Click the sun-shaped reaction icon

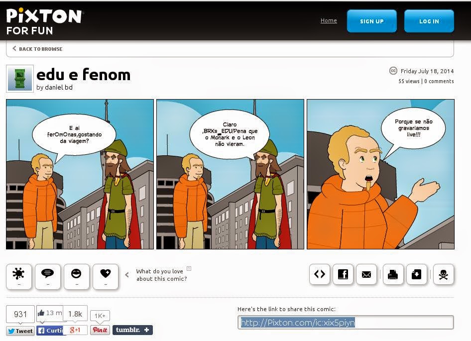(18, 277)
